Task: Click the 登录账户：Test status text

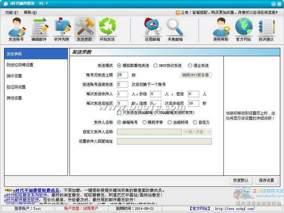Action: click(28, 209)
